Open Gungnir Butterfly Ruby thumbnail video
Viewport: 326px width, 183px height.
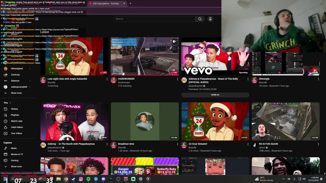click(x=145, y=166)
